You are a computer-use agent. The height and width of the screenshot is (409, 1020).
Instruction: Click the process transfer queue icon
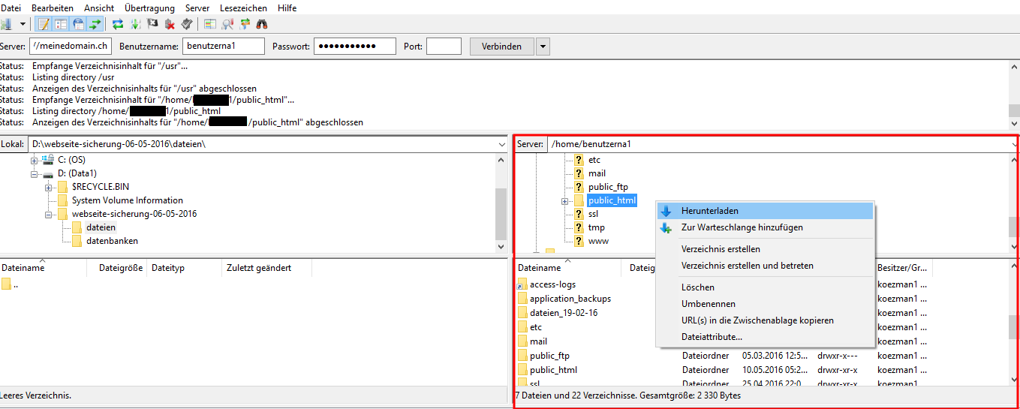(136, 24)
